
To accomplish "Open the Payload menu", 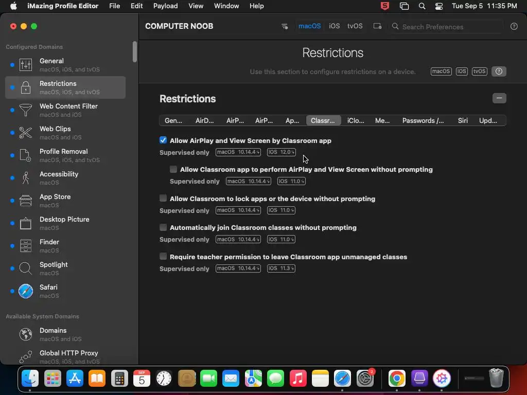I will point(165,6).
